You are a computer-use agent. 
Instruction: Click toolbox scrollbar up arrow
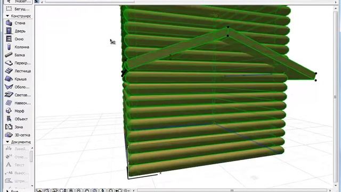point(32,148)
